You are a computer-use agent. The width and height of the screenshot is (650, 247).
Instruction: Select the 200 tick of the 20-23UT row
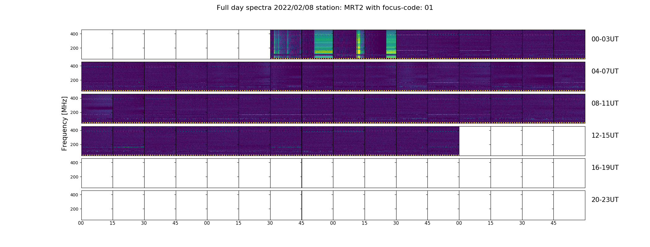74,209
